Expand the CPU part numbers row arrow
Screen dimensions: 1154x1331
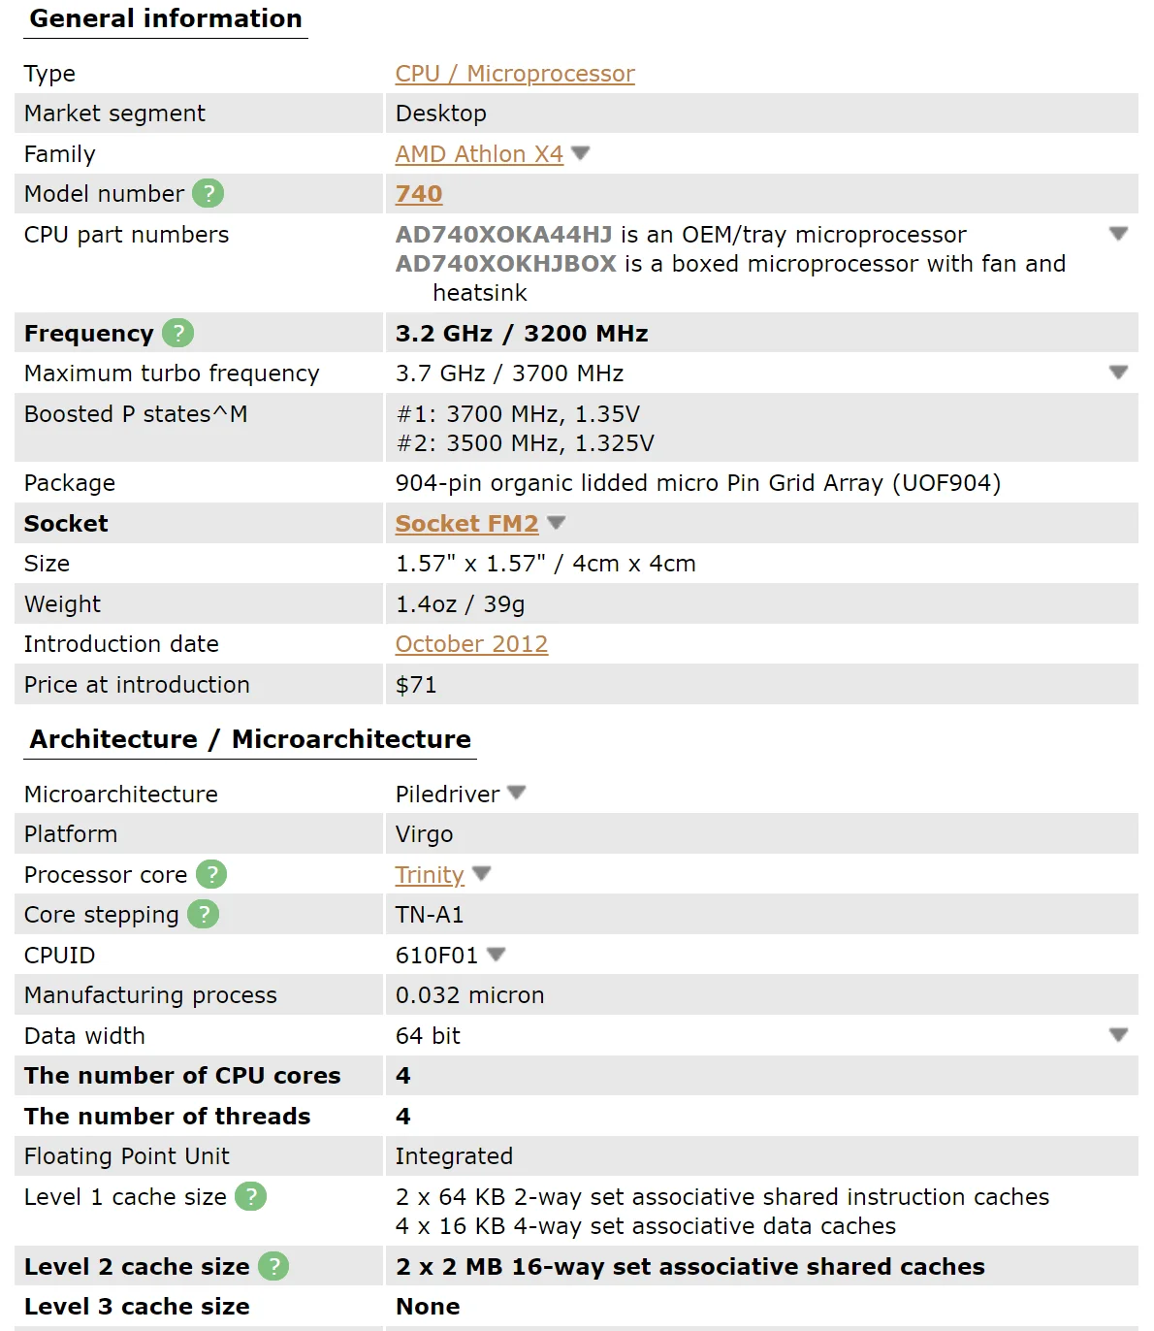pos(1118,234)
